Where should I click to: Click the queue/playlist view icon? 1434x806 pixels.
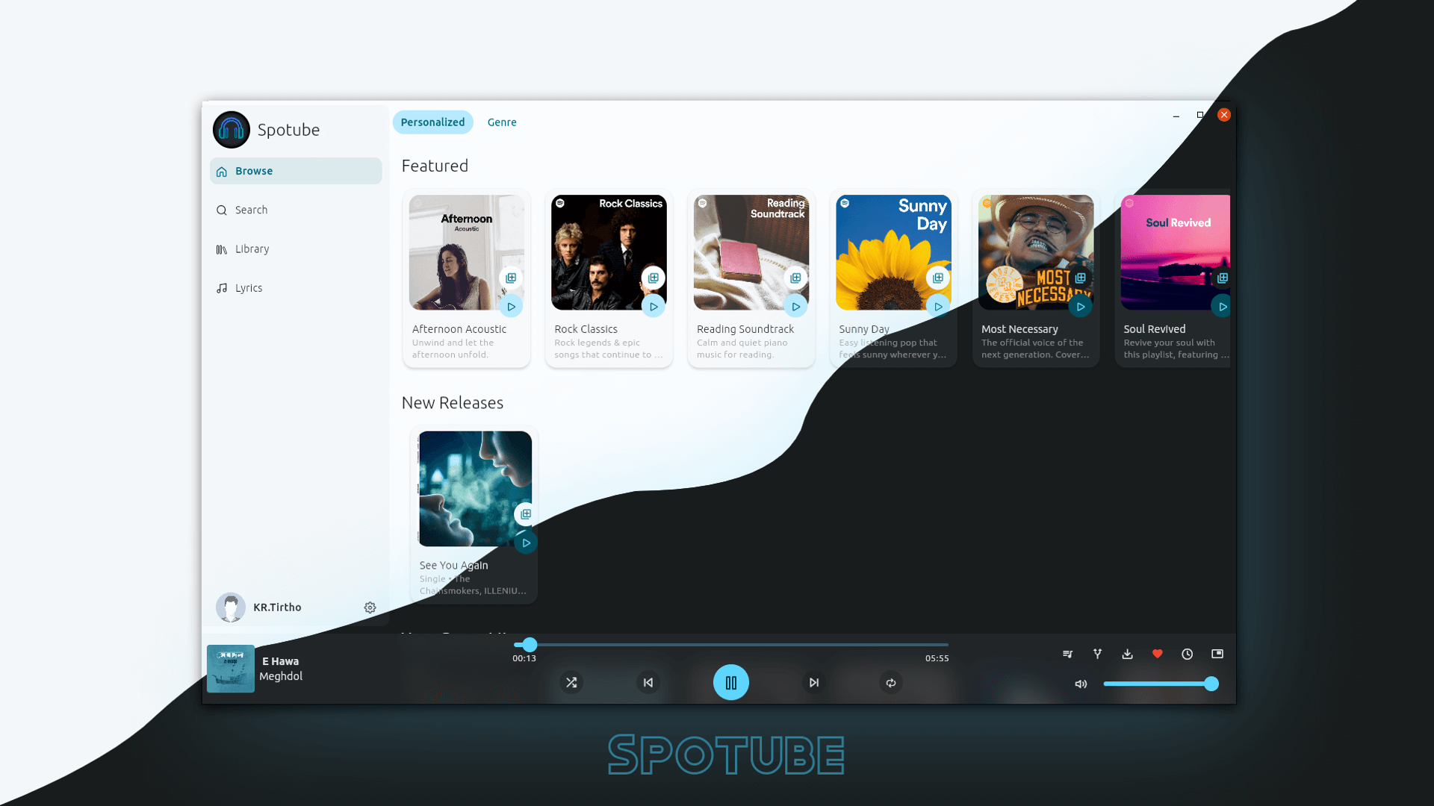tap(1067, 654)
